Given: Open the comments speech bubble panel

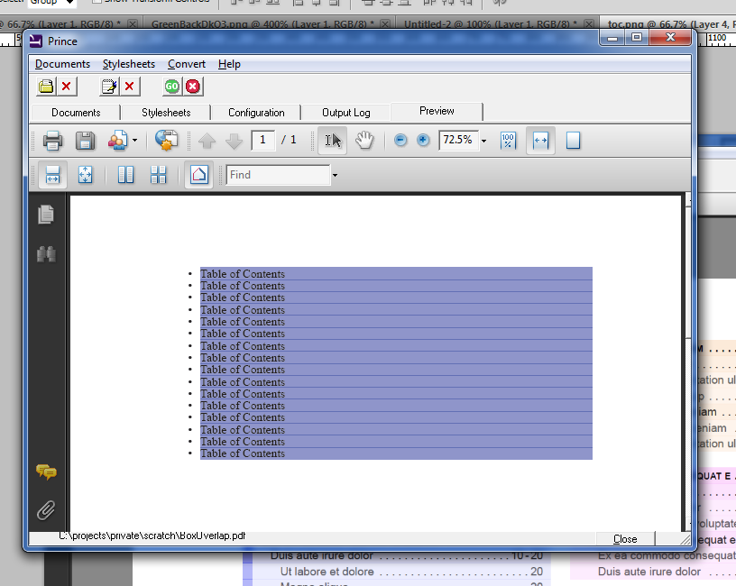Looking at the screenshot, I should pyautogui.click(x=46, y=472).
